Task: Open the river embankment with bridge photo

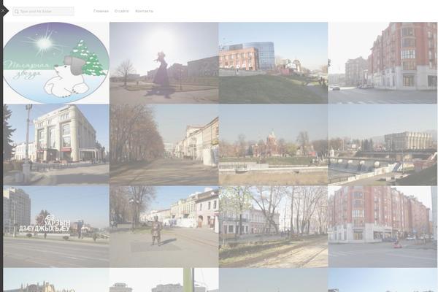Action: tap(383, 145)
